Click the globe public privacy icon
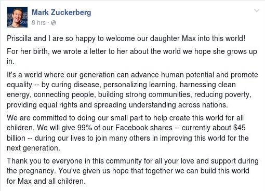 click(54, 23)
